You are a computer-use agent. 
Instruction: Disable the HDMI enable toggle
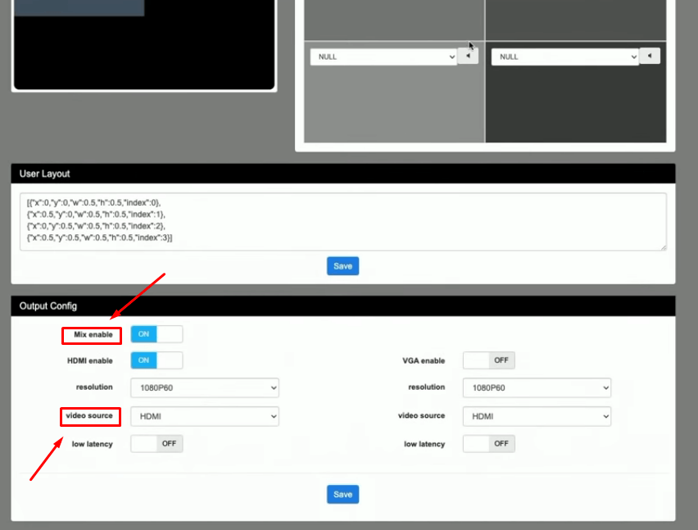(x=156, y=360)
